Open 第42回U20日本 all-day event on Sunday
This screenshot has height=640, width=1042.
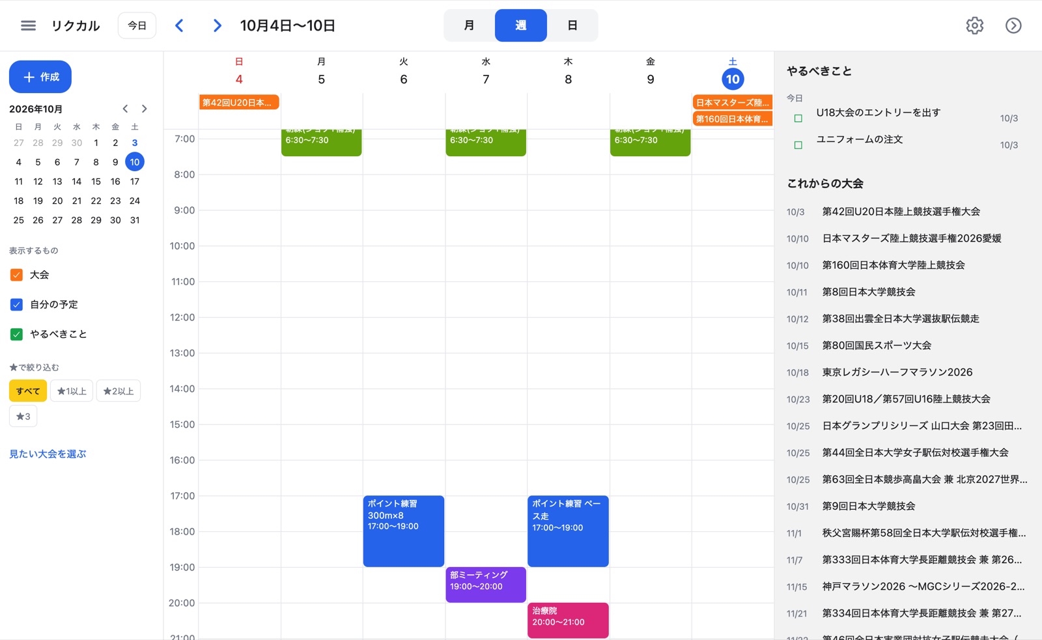click(x=239, y=102)
